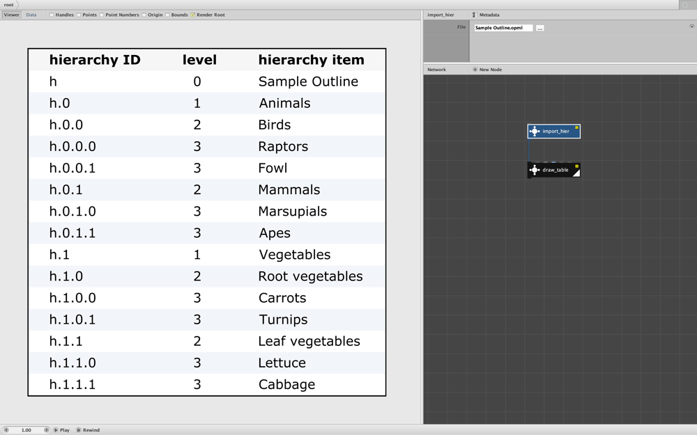Switch to the Viewer tab

coord(12,15)
